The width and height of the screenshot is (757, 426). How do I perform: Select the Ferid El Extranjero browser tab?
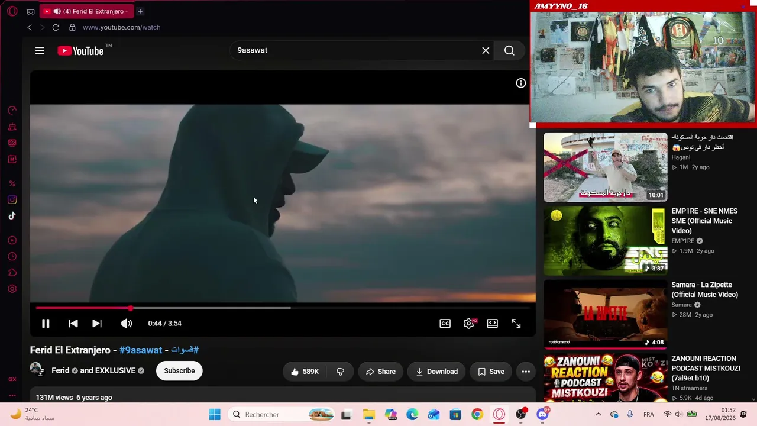tap(87, 11)
